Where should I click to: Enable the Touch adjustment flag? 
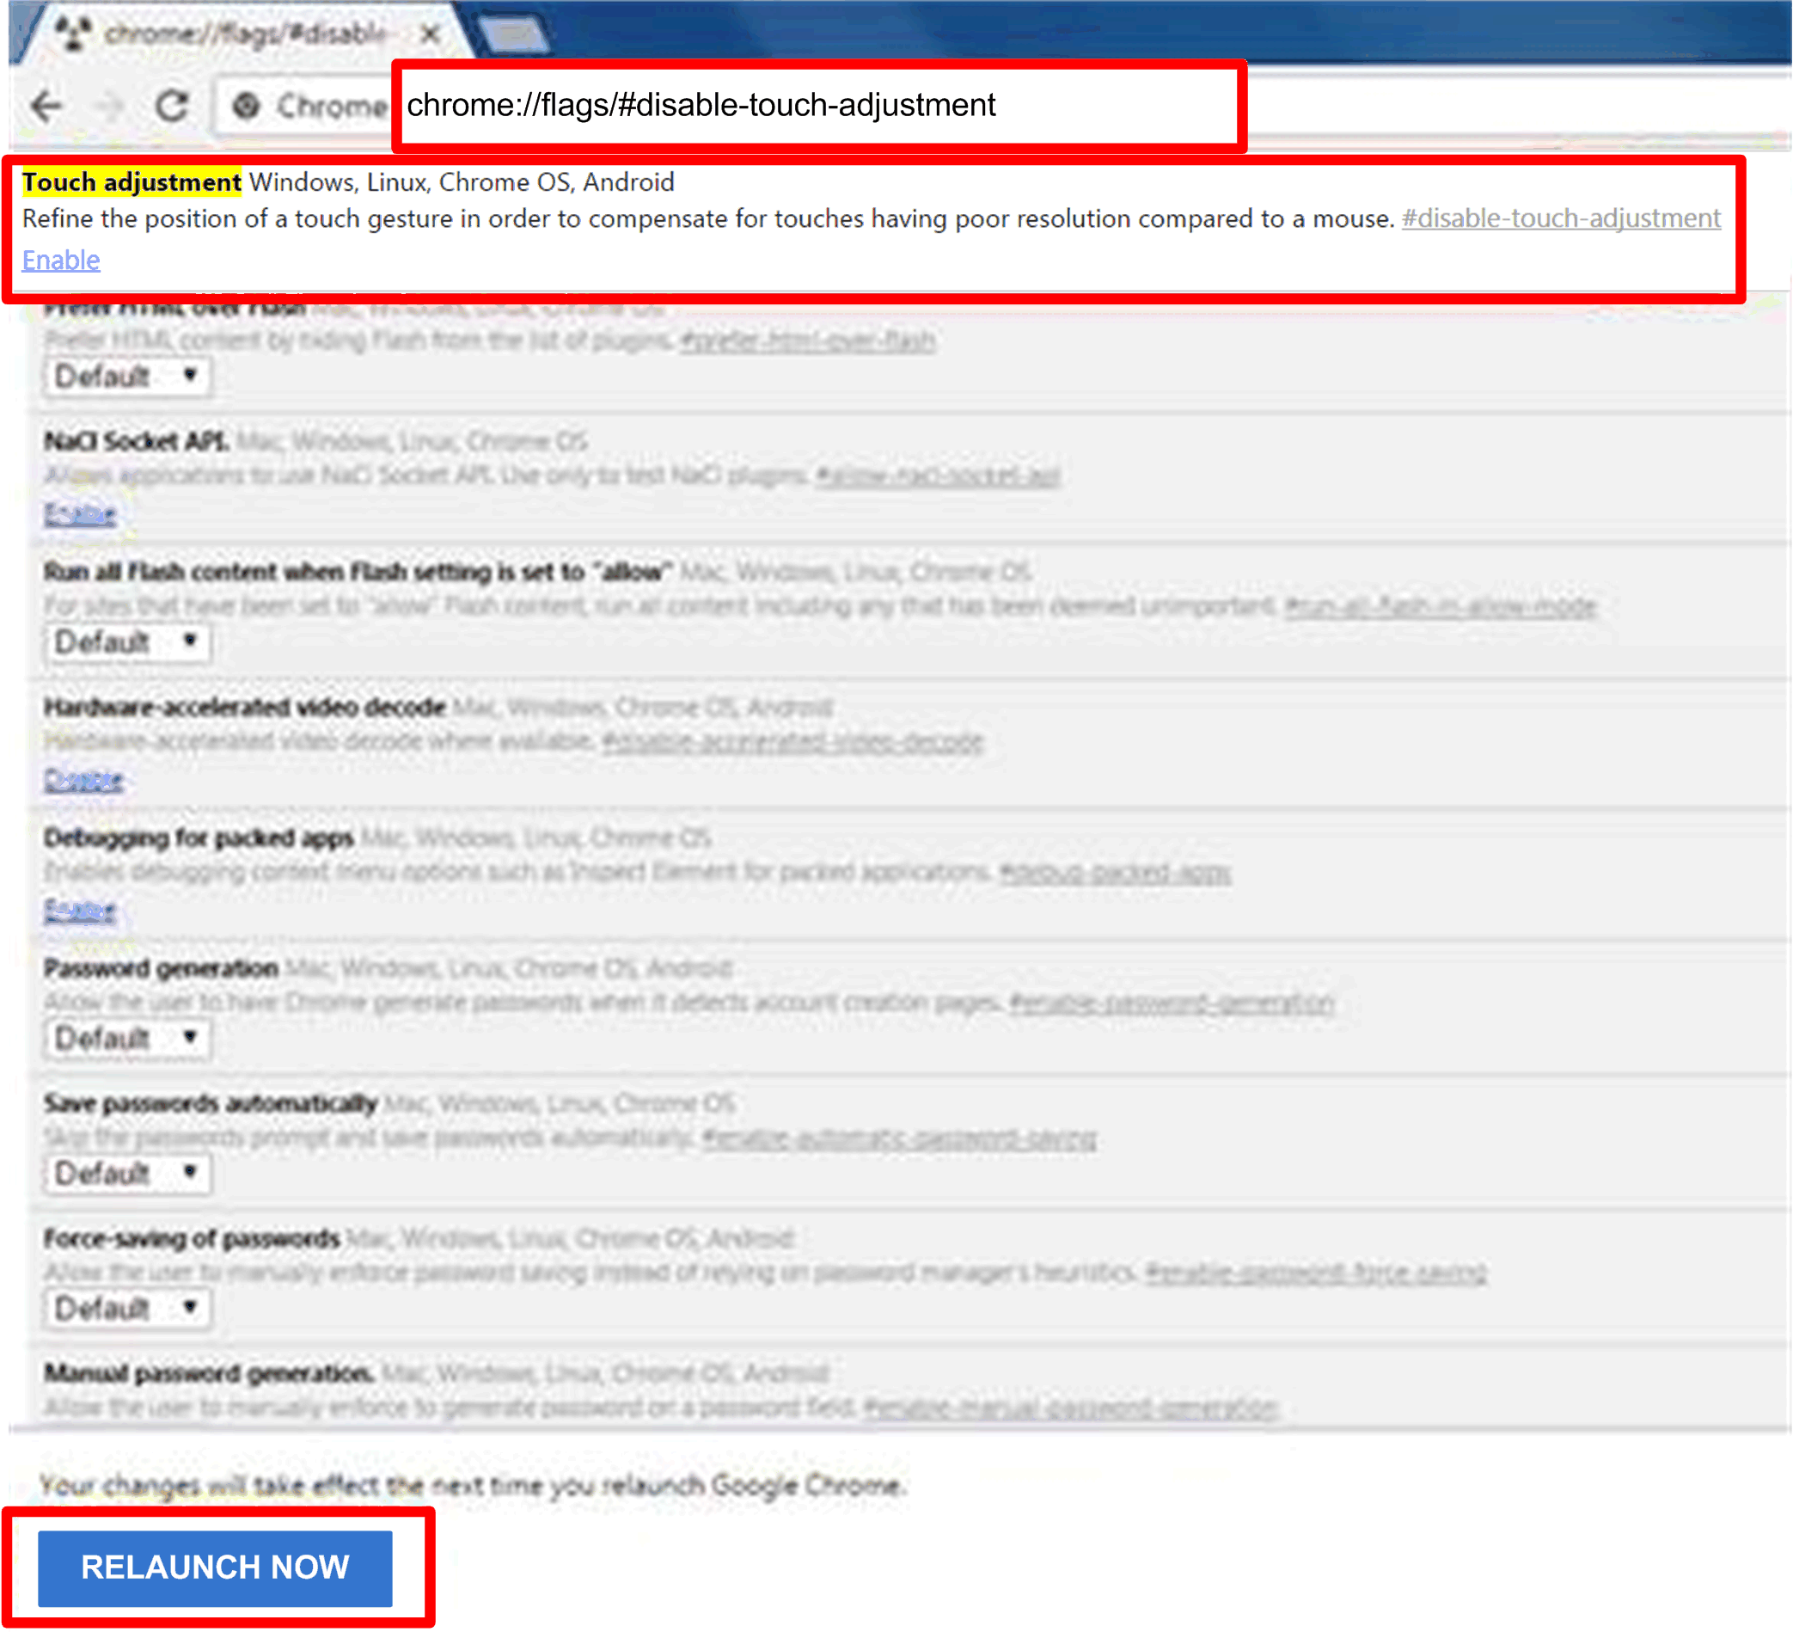60,260
